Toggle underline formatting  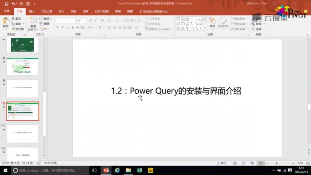coord(67,27)
